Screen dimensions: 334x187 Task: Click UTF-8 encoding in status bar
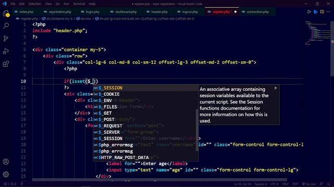click(275, 184)
